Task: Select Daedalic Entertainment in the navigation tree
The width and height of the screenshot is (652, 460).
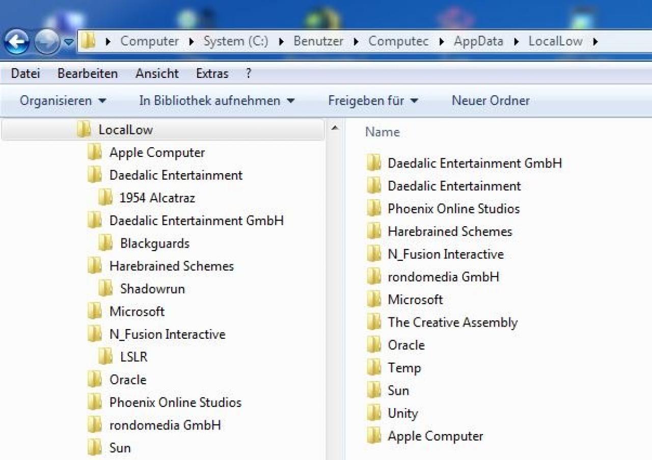Action: click(x=176, y=175)
